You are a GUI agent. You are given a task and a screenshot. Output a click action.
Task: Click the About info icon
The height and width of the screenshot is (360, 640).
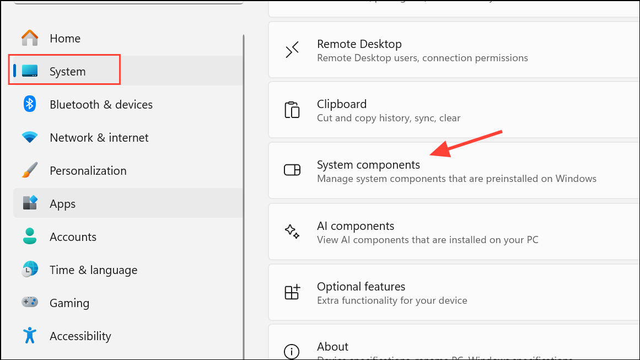(292, 351)
